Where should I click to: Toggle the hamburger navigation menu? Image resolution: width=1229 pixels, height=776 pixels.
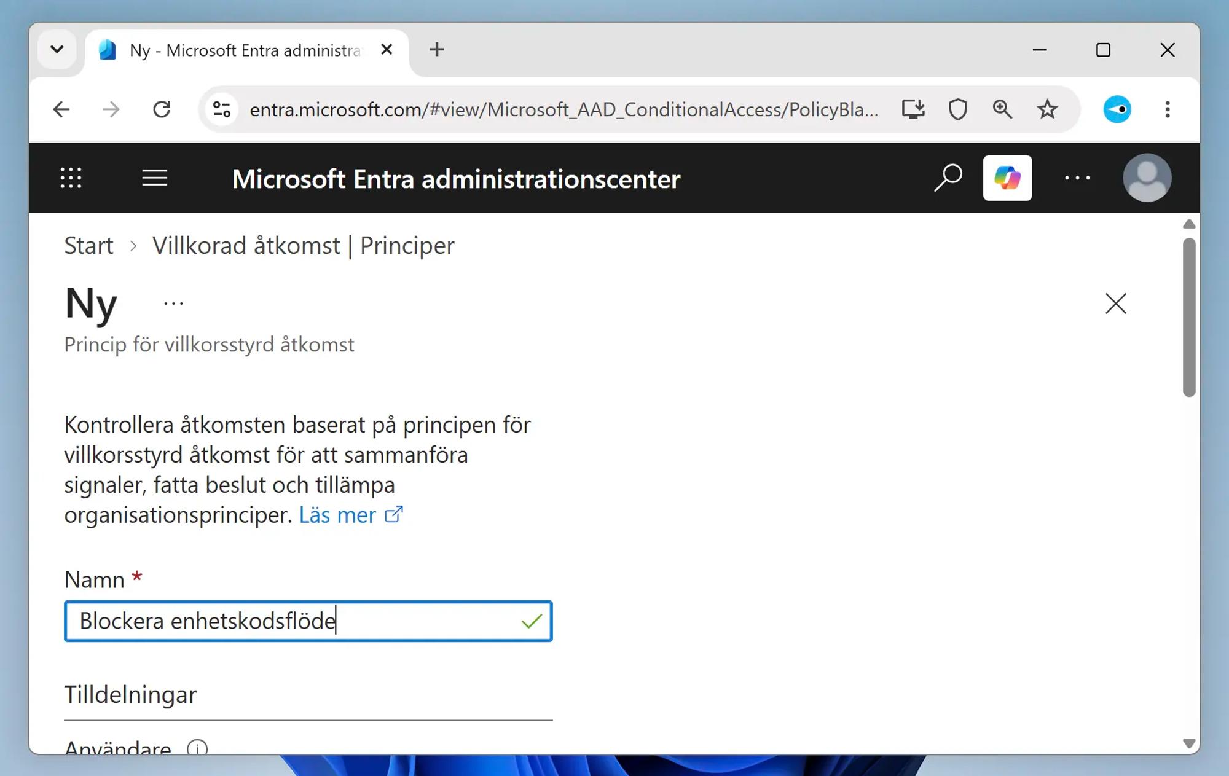tap(155, 178)
